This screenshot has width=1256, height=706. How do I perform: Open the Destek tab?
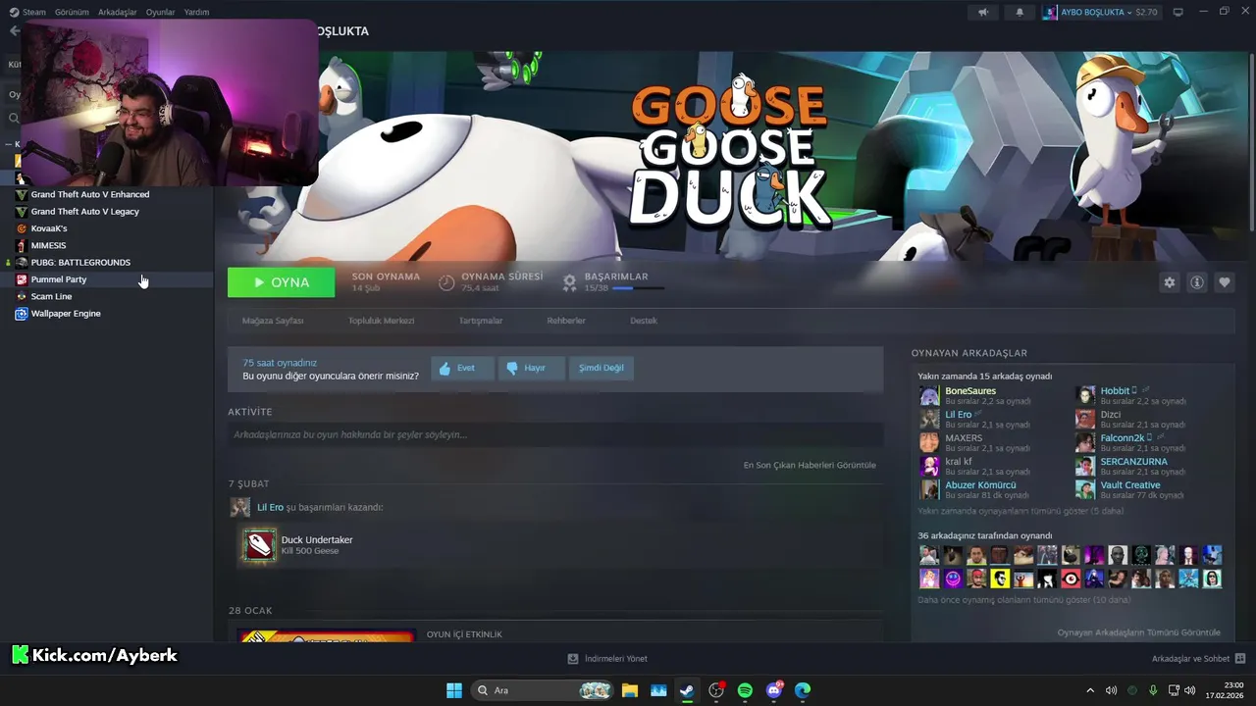(644, 321)
